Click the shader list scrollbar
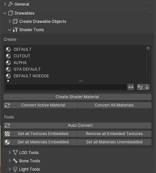 148,63
